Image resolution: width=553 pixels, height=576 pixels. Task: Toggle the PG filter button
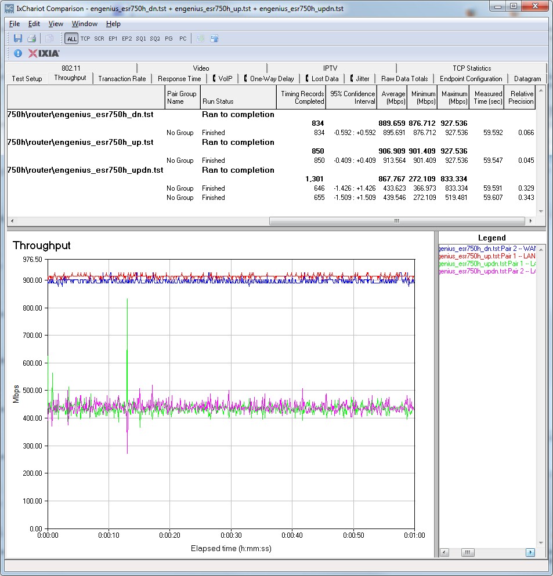point(169,39)
